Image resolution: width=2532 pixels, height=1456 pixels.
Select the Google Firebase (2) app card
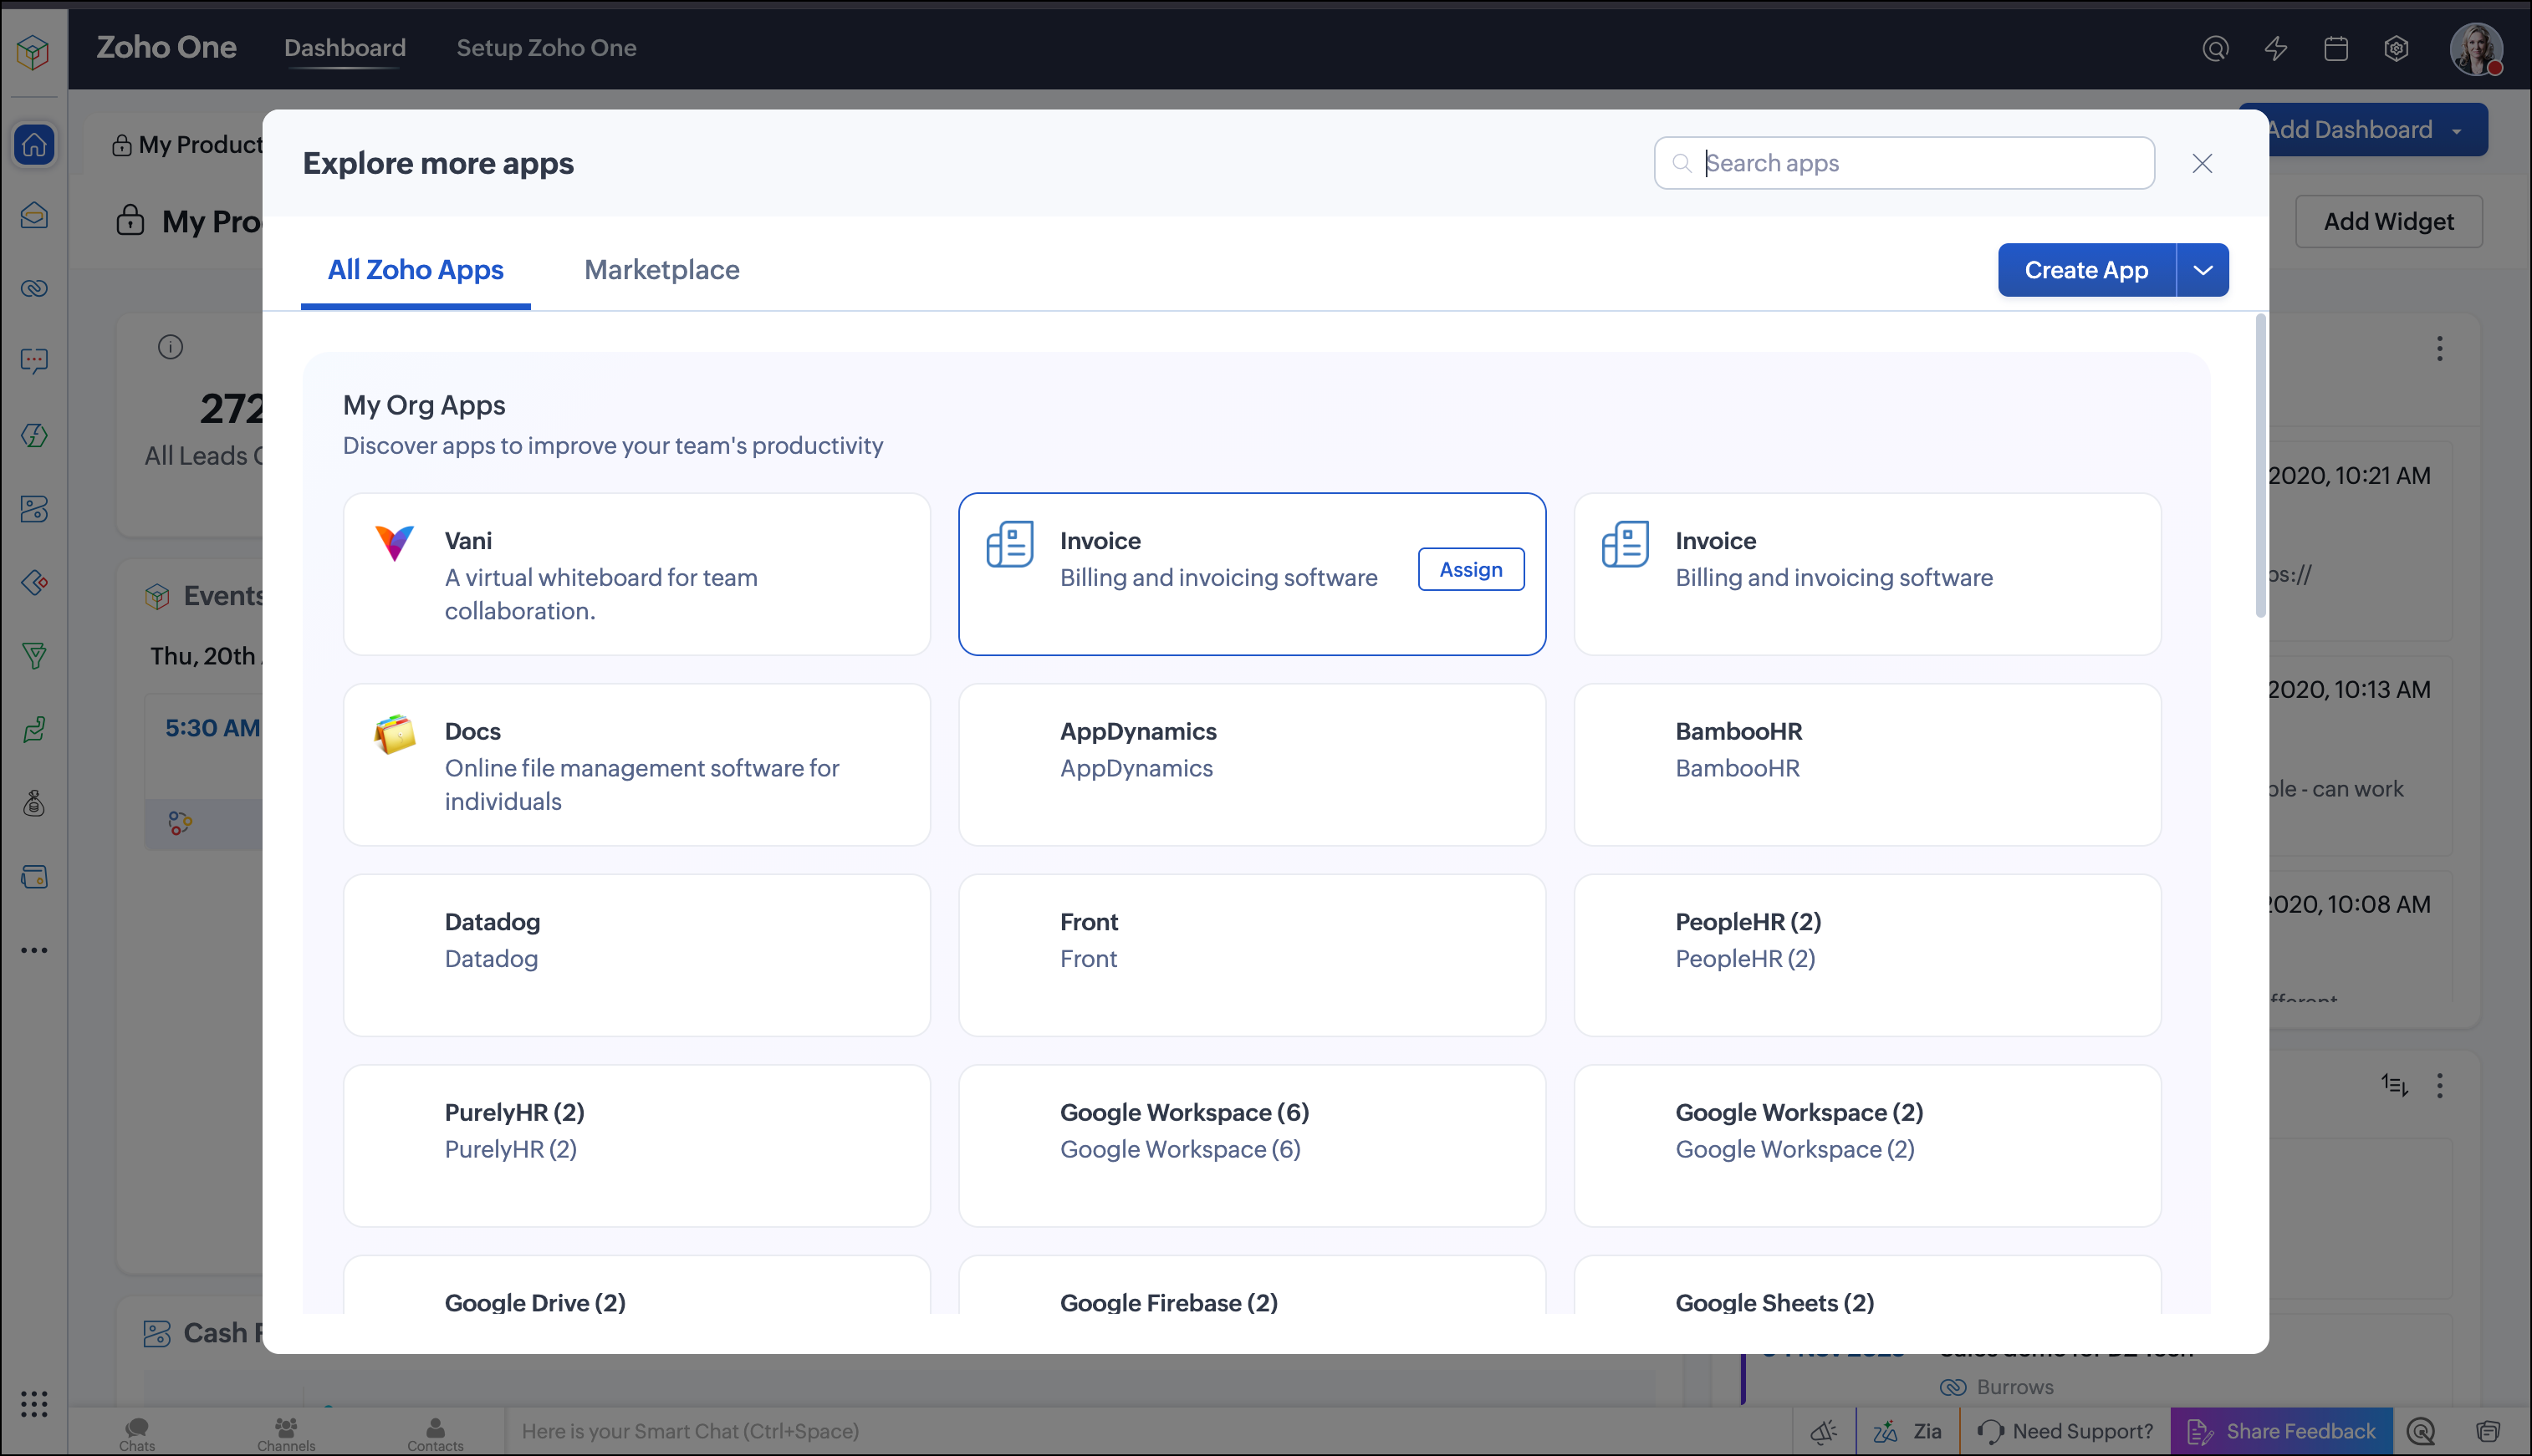click(1253, 1285)
